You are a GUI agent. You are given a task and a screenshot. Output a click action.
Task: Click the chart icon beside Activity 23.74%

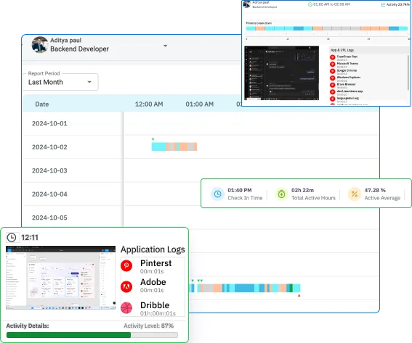pyautogui.click(x=383, y=4)
